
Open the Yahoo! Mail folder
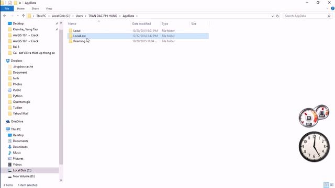coord(20,113)
